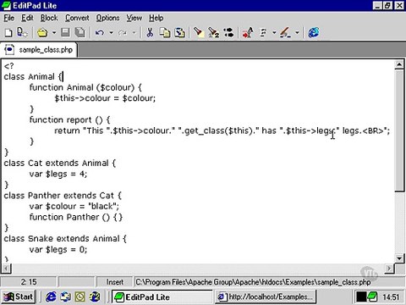Open the View menu
The width and height of the screenshot is (406, 305).
pos(134,18)
